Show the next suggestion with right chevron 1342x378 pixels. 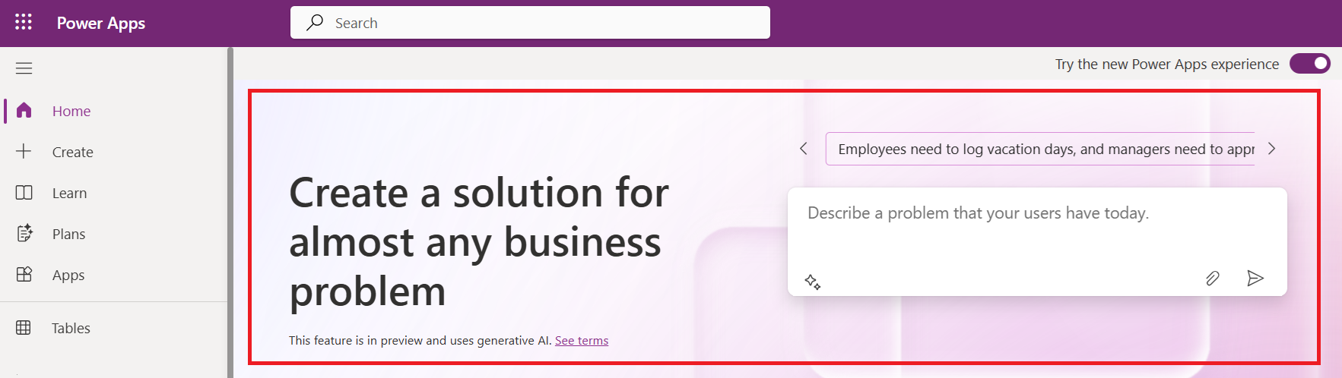tap(1271, 149)
